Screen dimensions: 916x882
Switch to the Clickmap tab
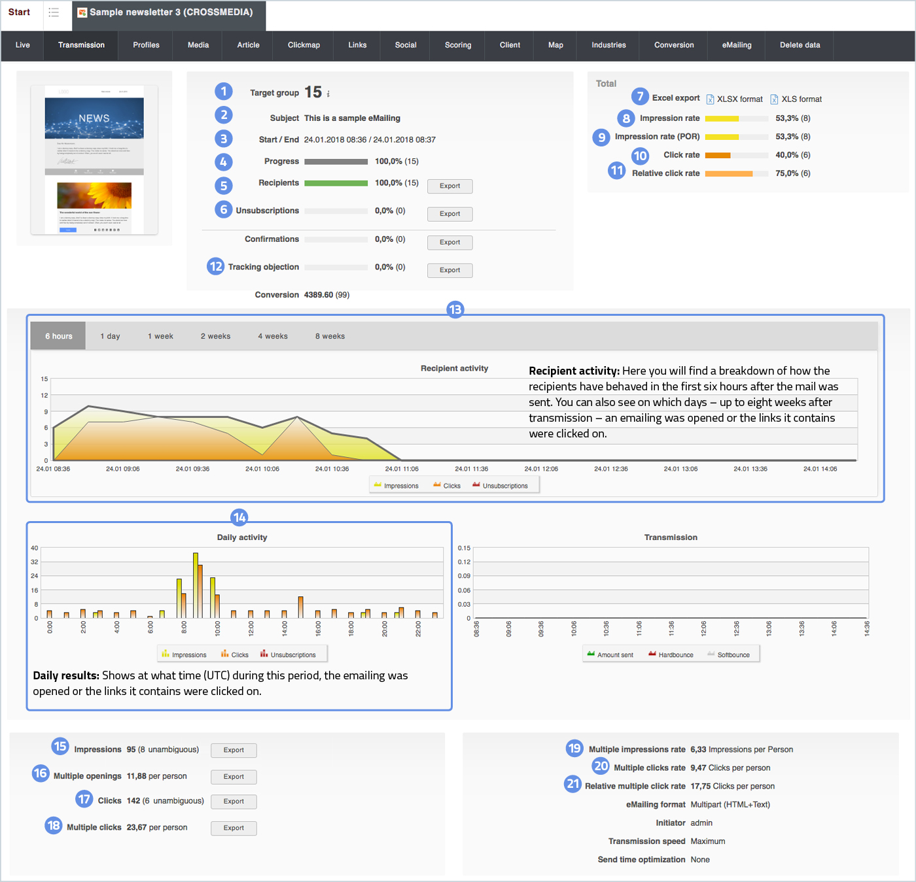click(304, 45)
